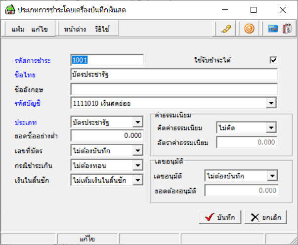Click the telephone handset toolbar icon
This screenshot has width=298, height=245.
click(226, 29)
